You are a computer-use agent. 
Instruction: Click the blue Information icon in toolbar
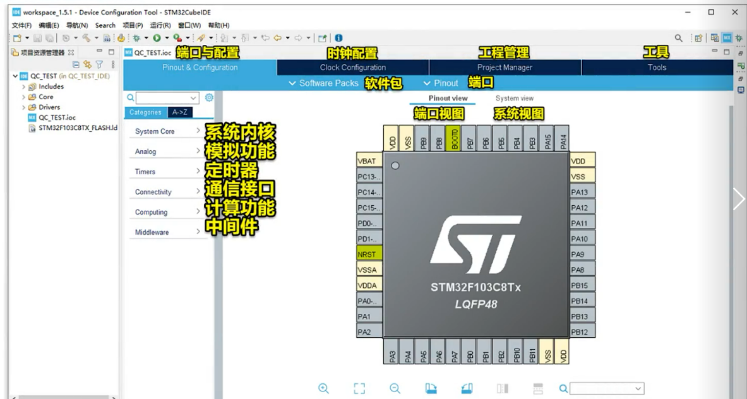click(x=338, y=38)
